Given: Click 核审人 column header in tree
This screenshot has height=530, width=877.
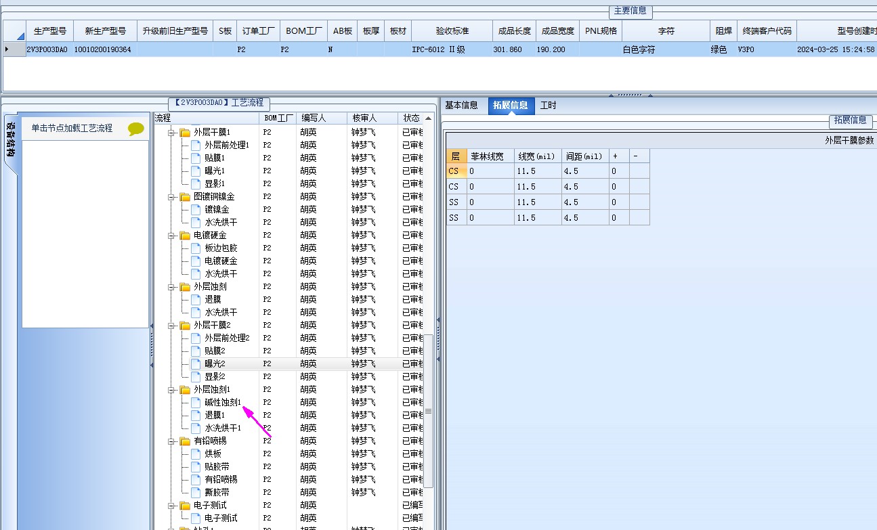Looking at the screenshot, I should tap(372, 118).
